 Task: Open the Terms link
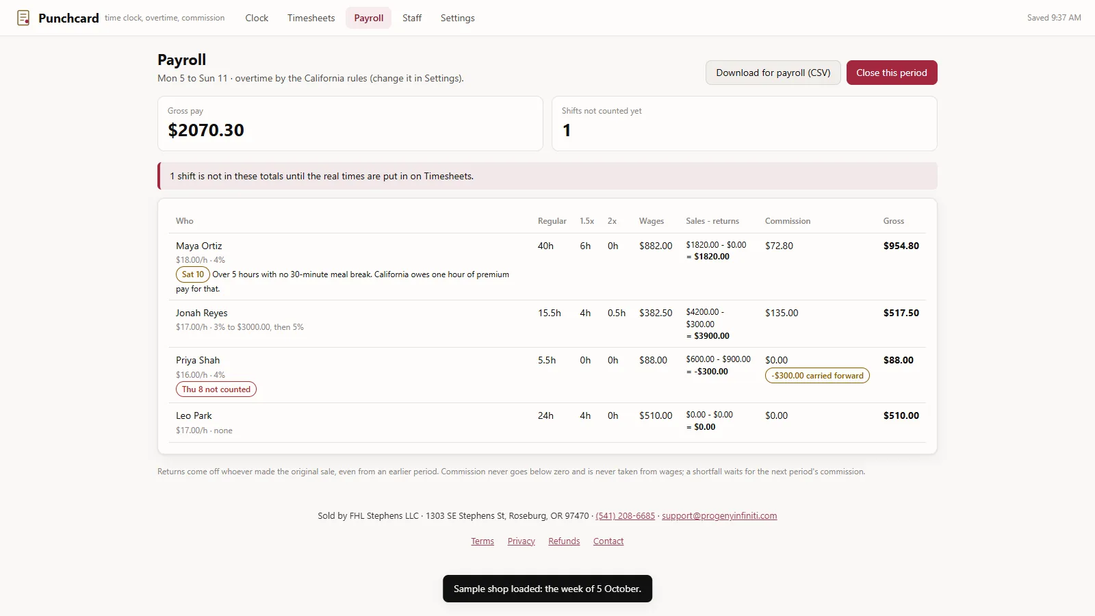[x=482, y=541]
